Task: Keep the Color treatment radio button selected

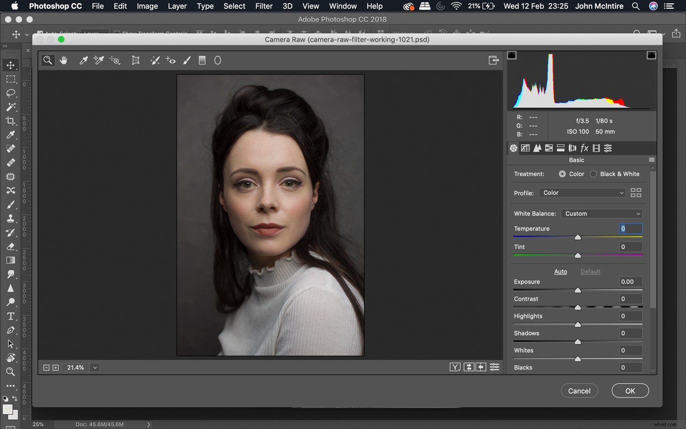Action: point(562,174)
